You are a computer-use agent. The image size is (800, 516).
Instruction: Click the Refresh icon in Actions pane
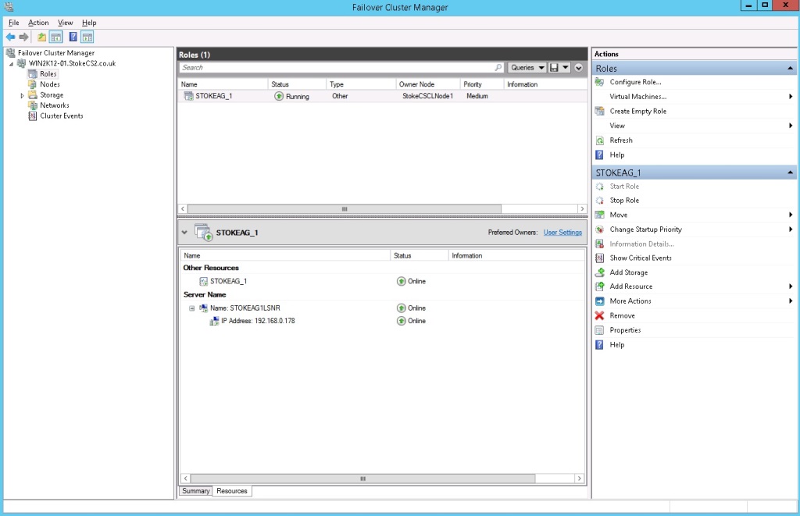click(x=600, y=141)
